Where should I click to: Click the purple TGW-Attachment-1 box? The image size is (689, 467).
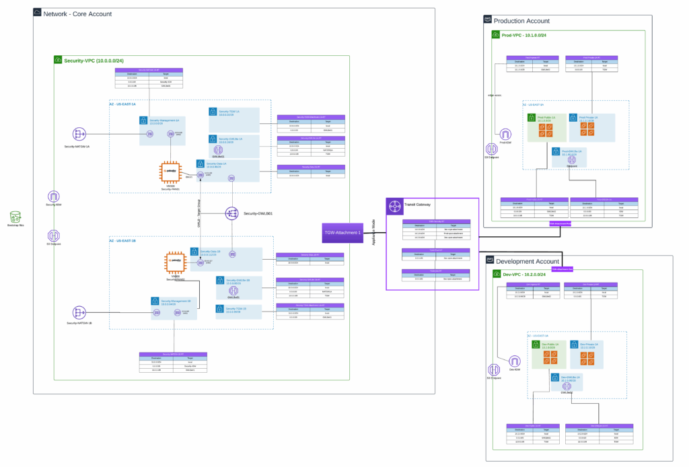(342, 232)
